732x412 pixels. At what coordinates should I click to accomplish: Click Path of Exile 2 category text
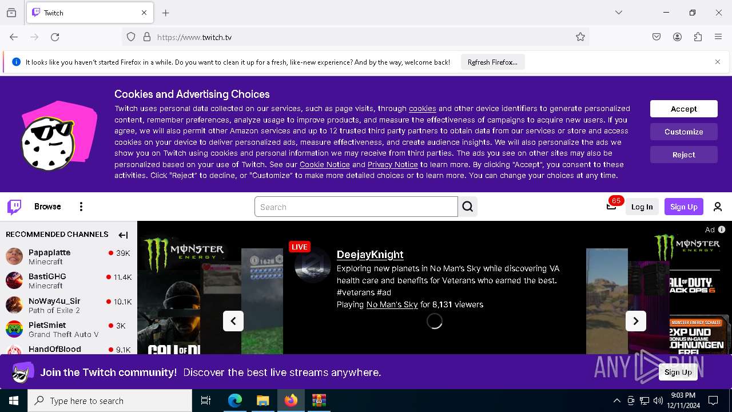point(54,310)
